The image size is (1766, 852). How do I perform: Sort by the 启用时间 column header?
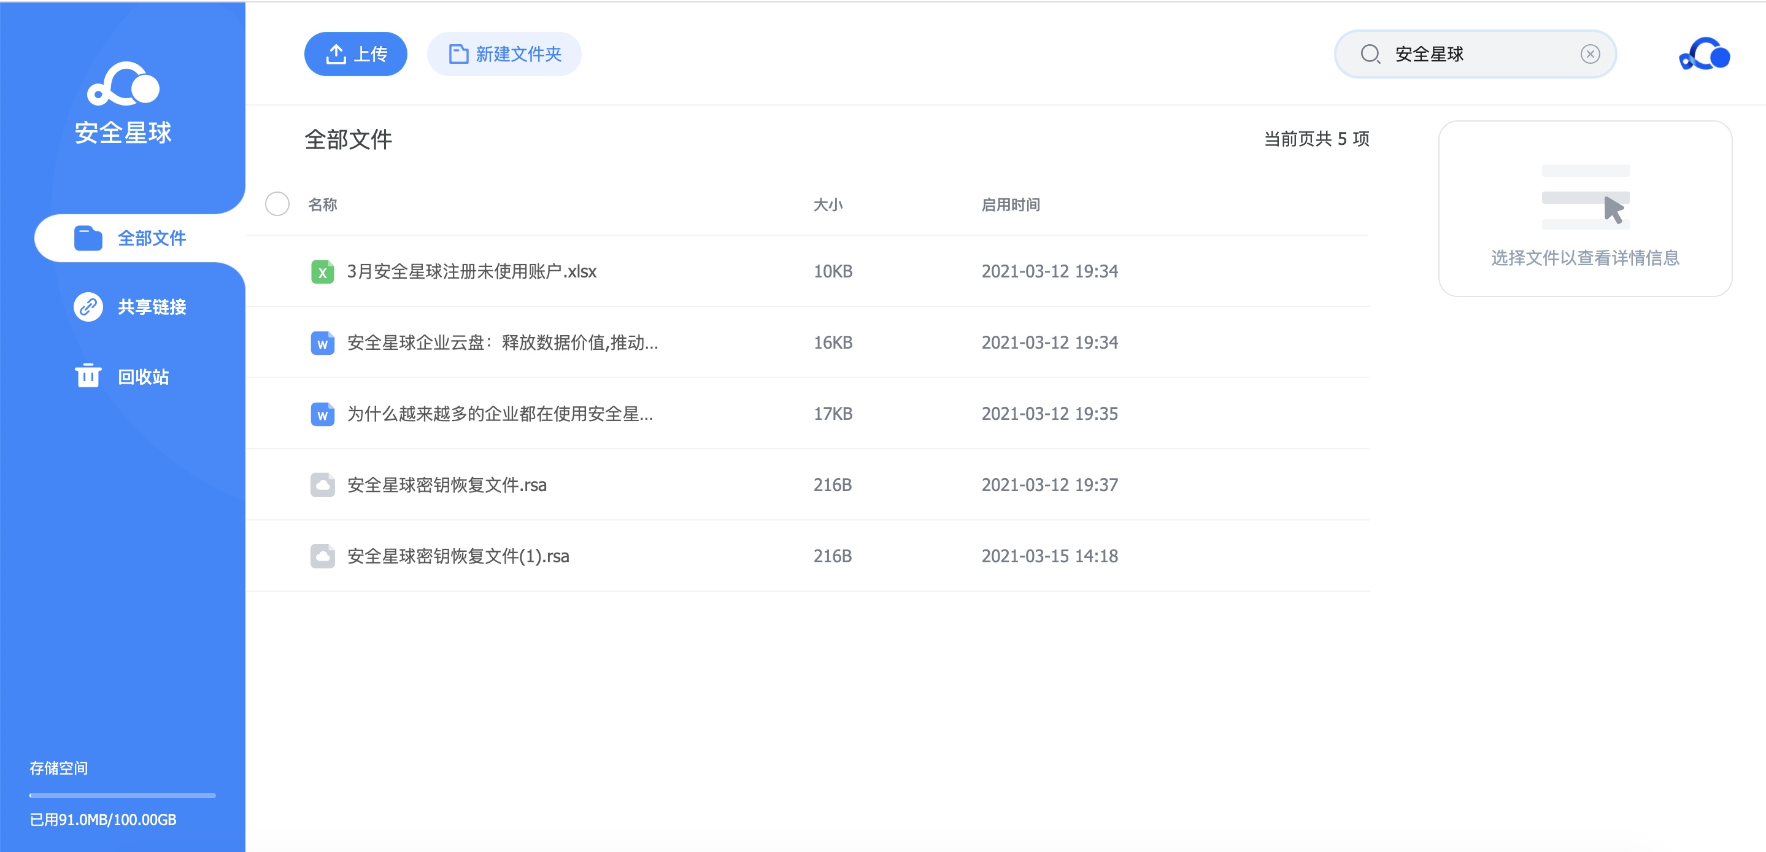point(1011,204)
